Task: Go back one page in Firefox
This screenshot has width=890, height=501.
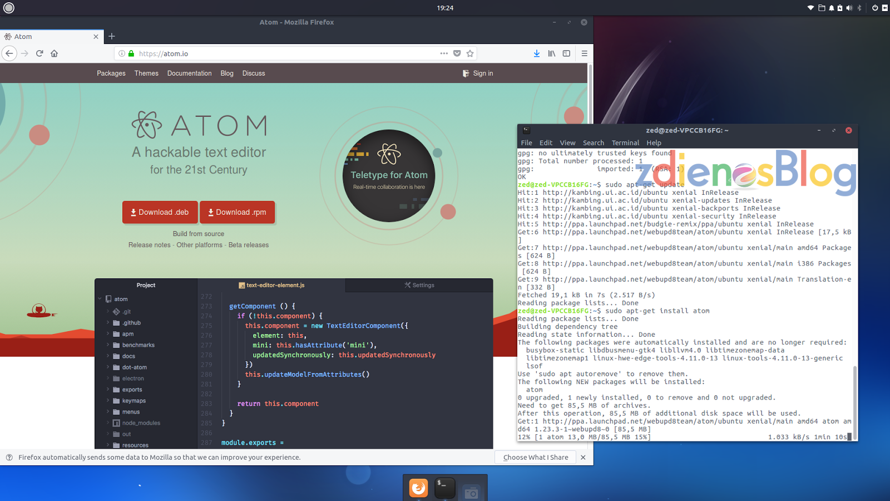Action: click(x=9, y=53)
